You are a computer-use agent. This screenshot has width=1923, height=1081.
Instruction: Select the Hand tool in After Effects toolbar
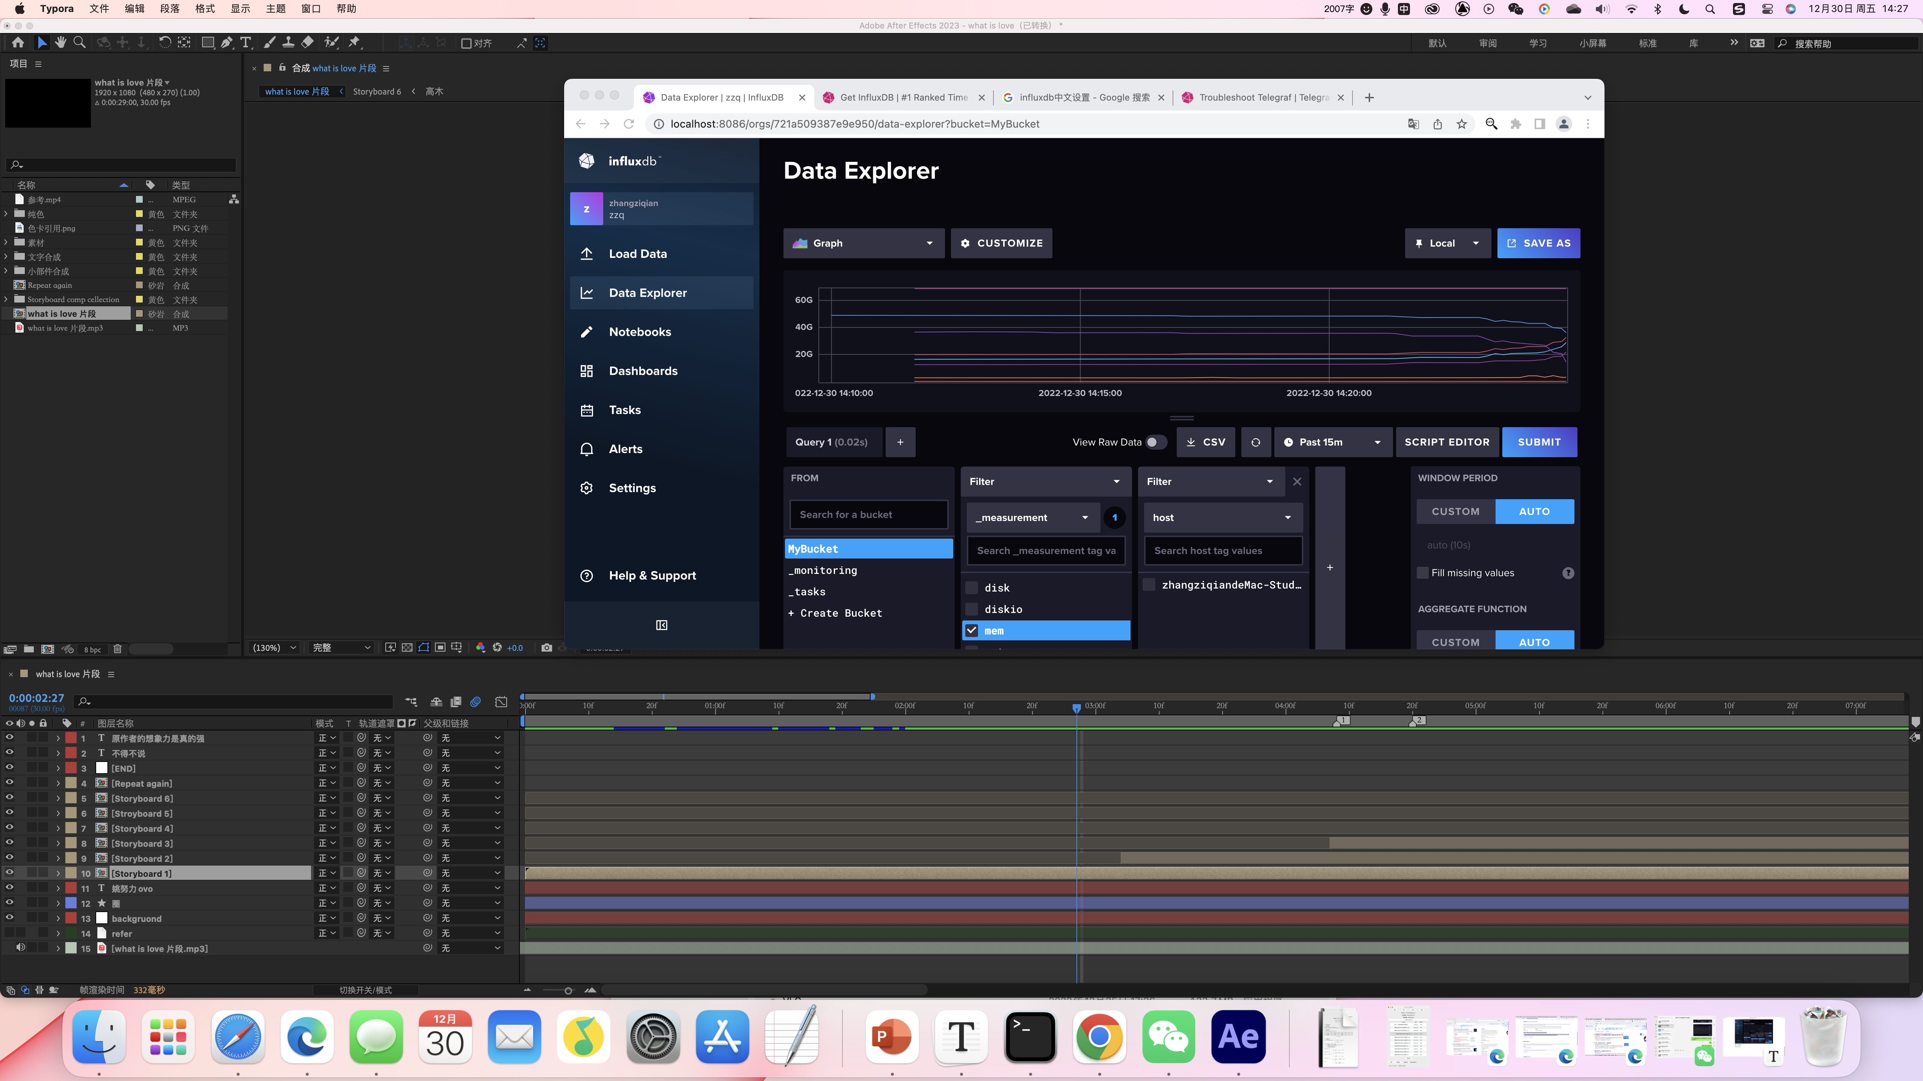point(60,42)
